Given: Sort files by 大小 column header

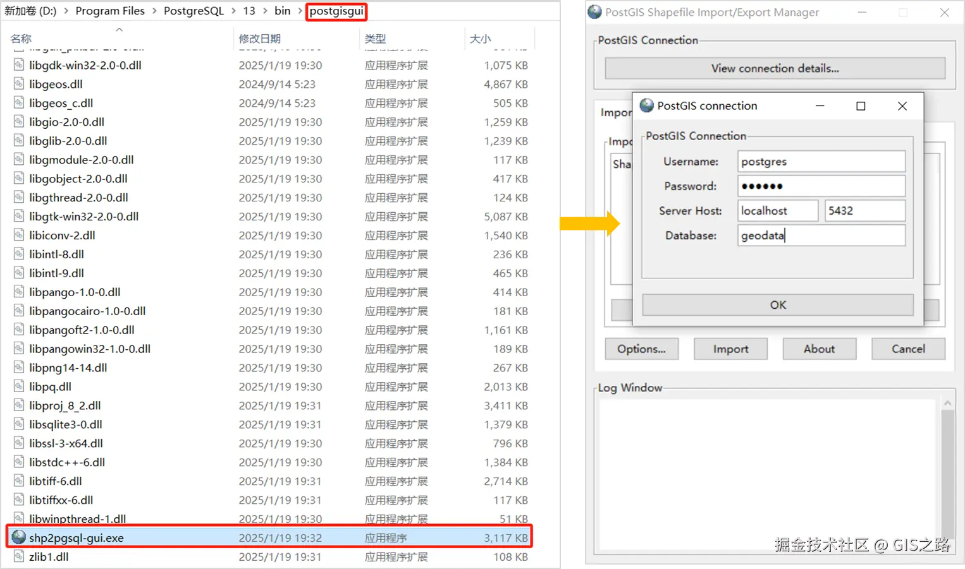Looking at the screenshot, I should click(x=481, y=39).
